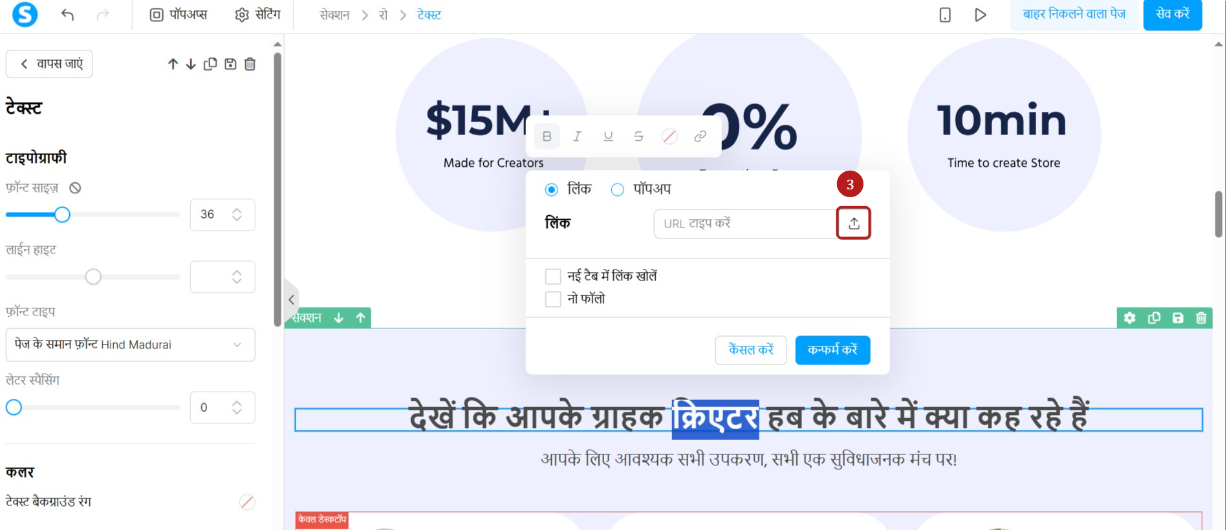Open फ़ॉन्ट टाइप dropdown Hind Madurai
This screenshot has height=530, width=1227.
131,344
